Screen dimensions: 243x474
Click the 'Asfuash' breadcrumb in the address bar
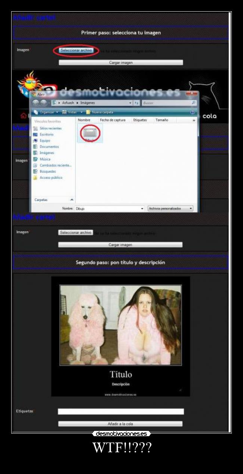click(68, 103)
